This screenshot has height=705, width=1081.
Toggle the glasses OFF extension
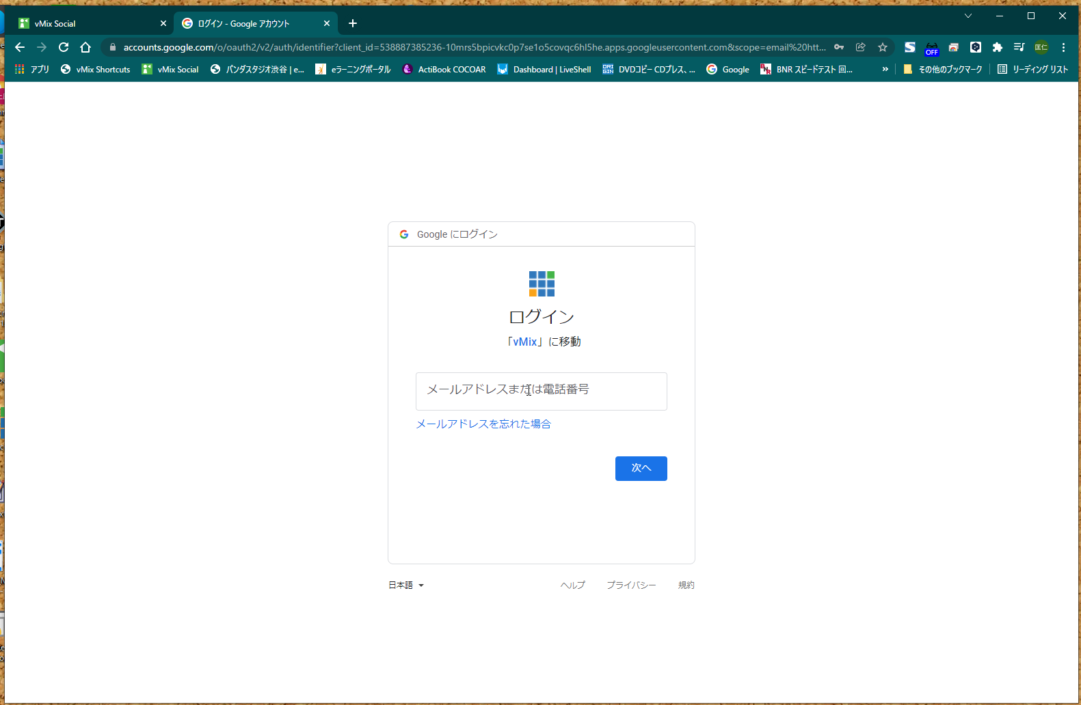tap(932, 48)
